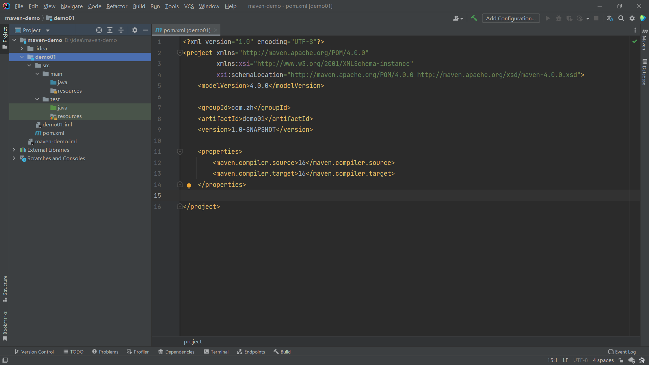Open the Refactor menu
The width and height of the screenshot is (649, 365).
(117, 6)
